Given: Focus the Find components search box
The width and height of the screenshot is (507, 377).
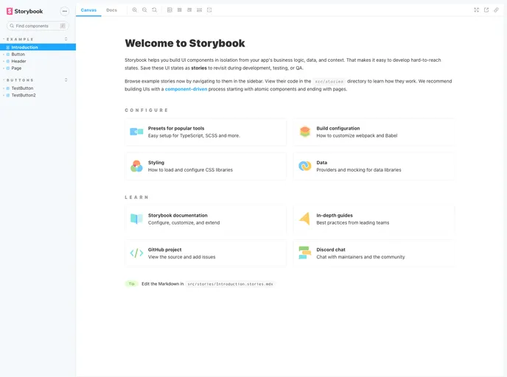Looking at the screenshot, I should coord(37,26).
